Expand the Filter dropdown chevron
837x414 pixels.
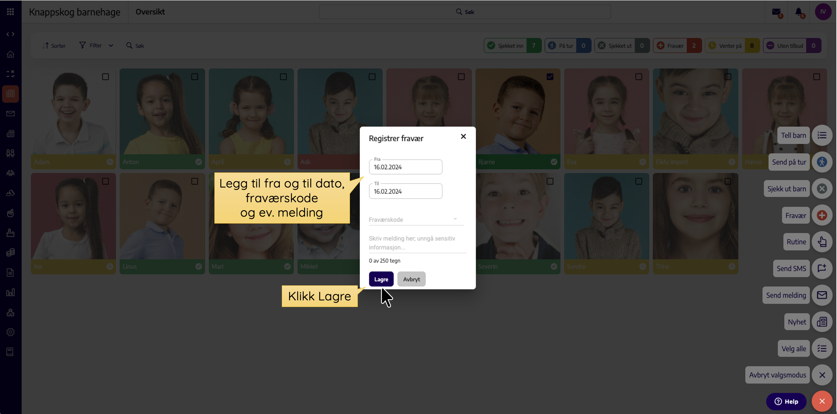[x=111, y=45]
